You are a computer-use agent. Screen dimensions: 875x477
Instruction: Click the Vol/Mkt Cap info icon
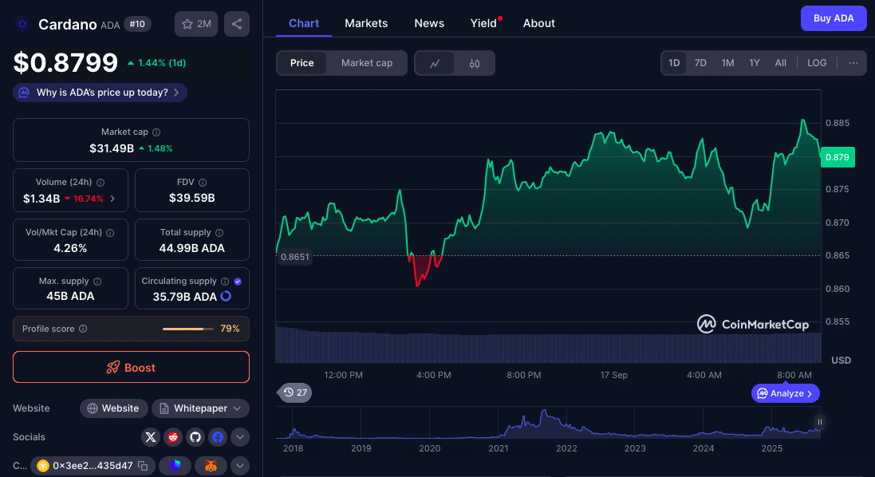pos(110,233)
